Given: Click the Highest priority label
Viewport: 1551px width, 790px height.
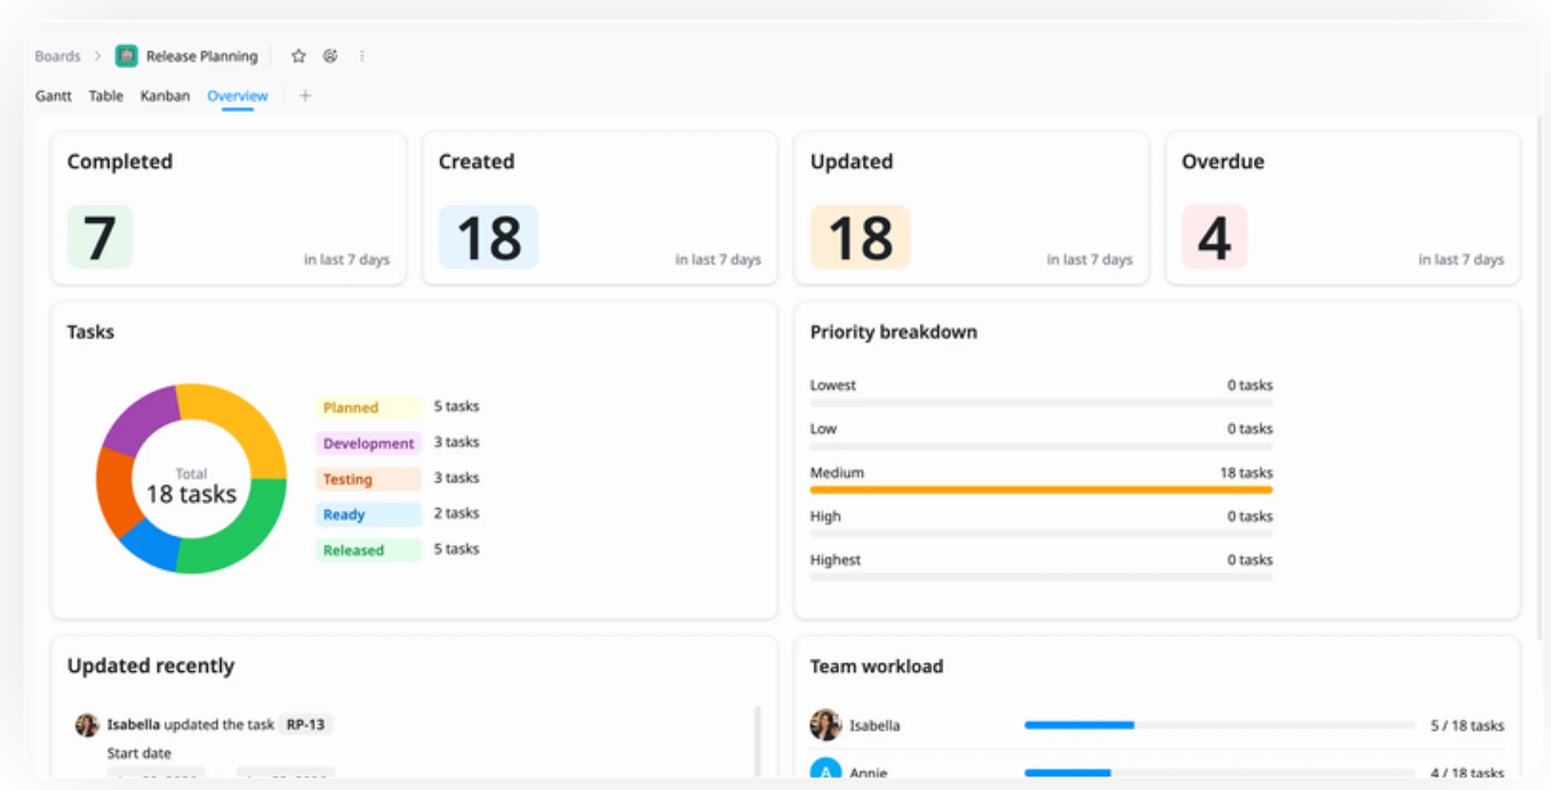Looking at the screenshot, I should point(835,560).
